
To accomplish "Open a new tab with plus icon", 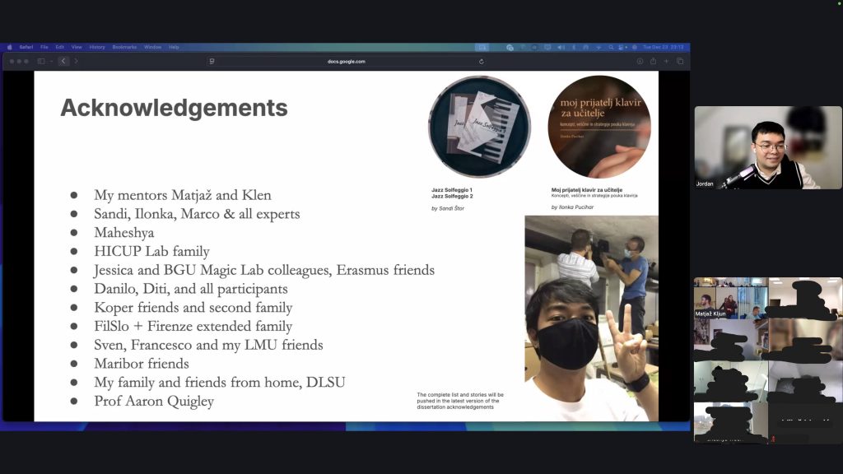I will 666,61.
